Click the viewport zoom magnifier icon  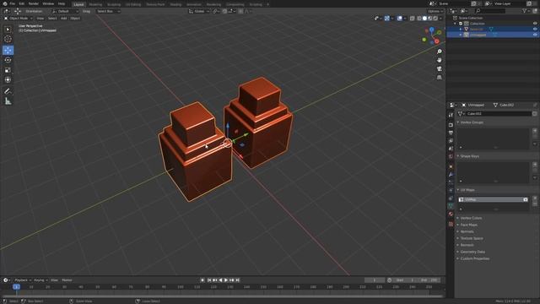point(439,52)
